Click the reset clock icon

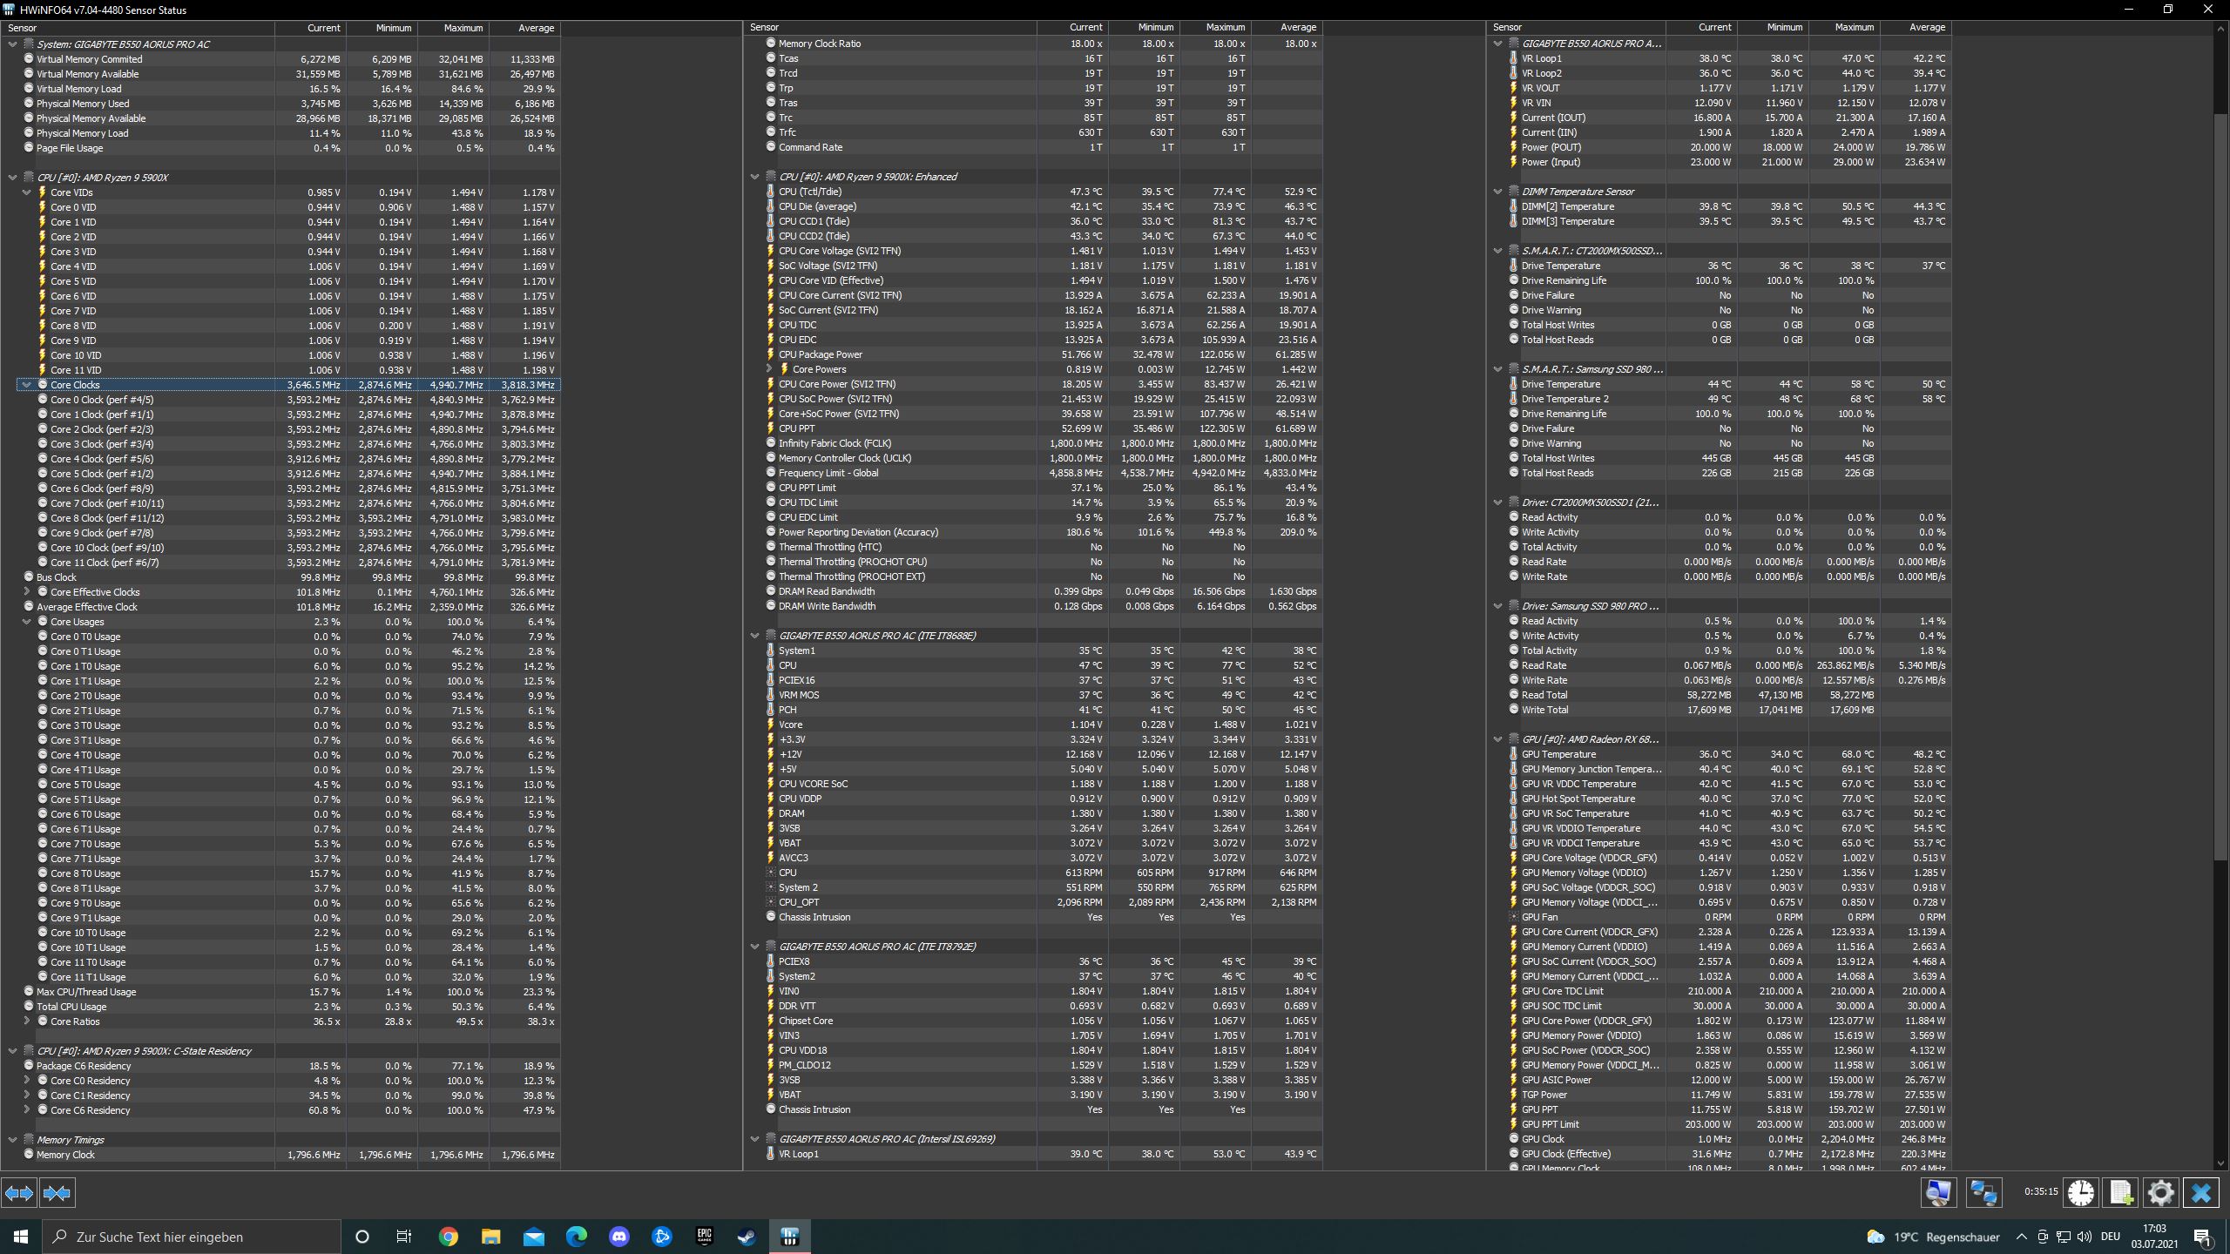coord(2081,1192)
